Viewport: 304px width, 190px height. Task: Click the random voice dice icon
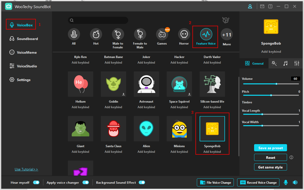[225, 20]
